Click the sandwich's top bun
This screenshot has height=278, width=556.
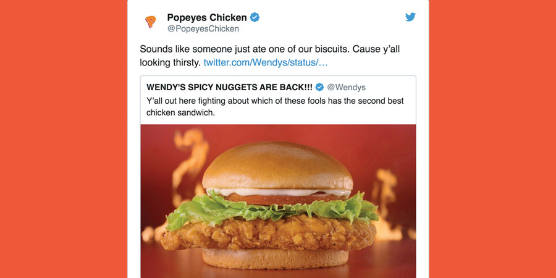click(x=277, y=166)
